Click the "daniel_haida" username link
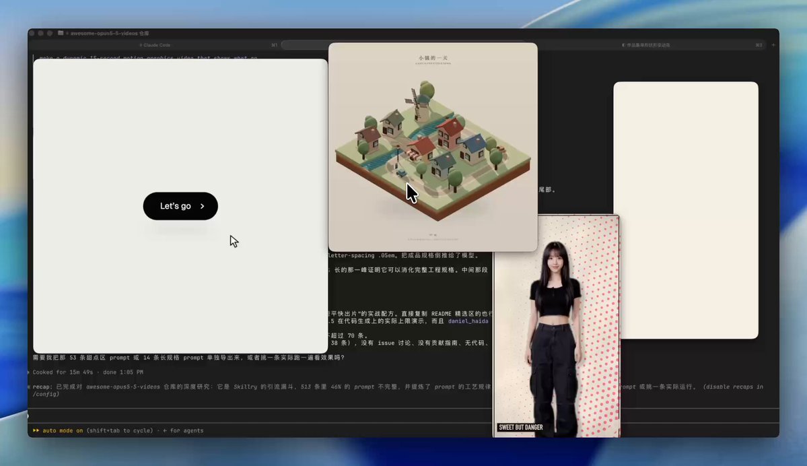807x466 pixels. click(468, 321)
